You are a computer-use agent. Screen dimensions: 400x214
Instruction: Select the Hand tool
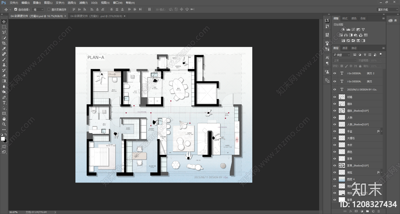(x=4, y=119)
